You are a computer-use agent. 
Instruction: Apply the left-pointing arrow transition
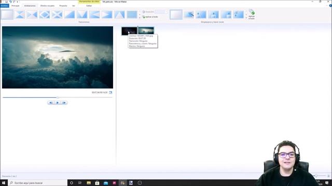pyautogui.click(x=94, y=14)
